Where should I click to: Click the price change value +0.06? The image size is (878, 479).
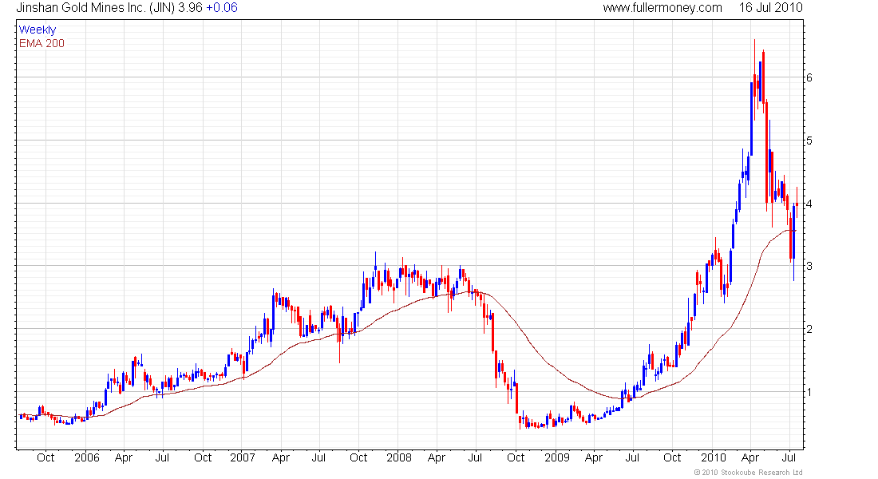coord(222,8)
